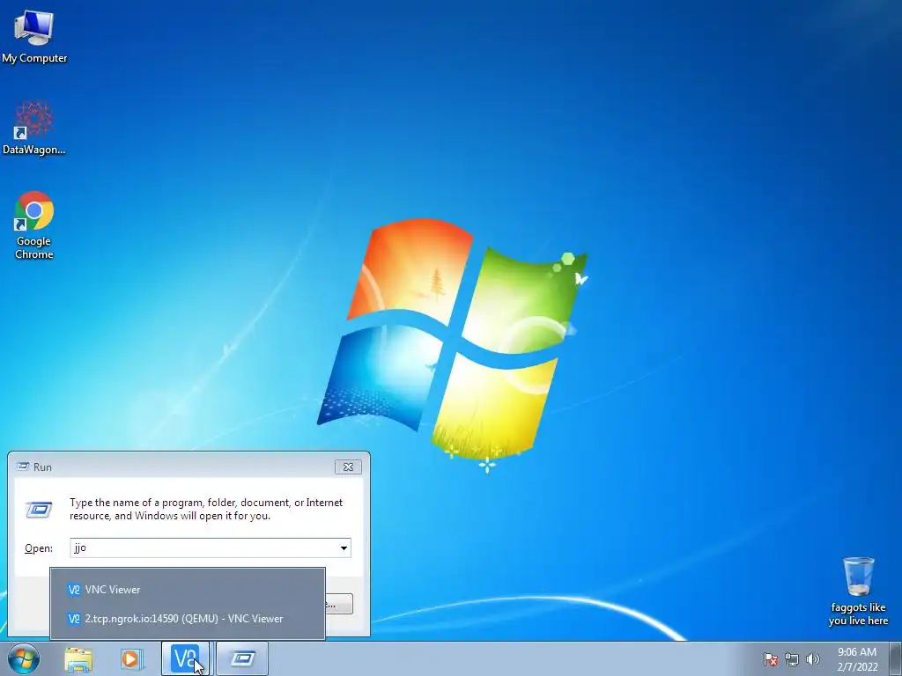This screenshot has height=676, width=902.
Task: Click the network status tray icon
Action: click(792, 659)
